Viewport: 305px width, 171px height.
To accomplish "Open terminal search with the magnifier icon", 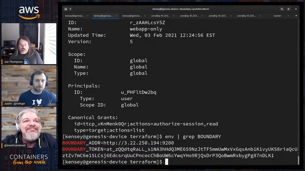I will click(282, 9).
